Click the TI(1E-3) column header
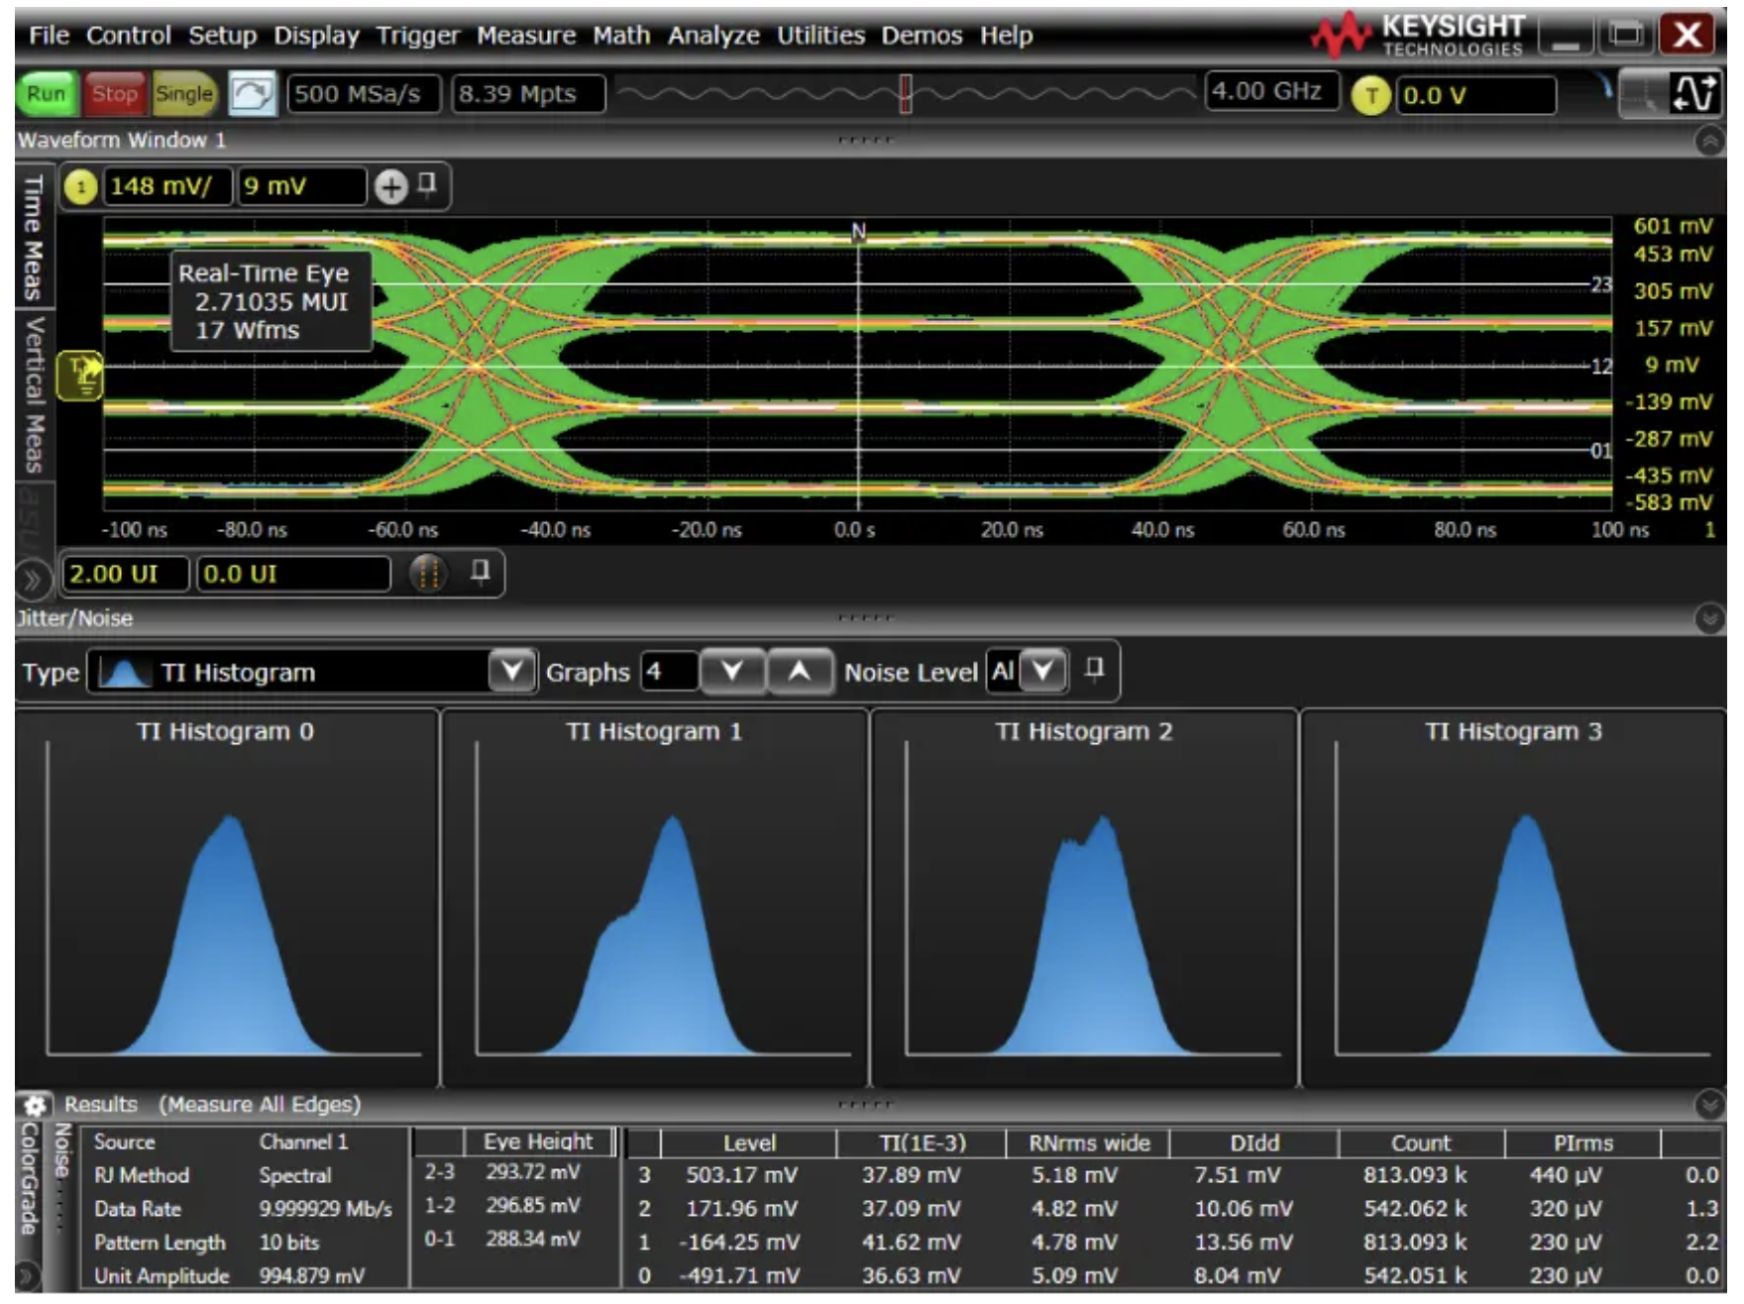 point(922,1143)
